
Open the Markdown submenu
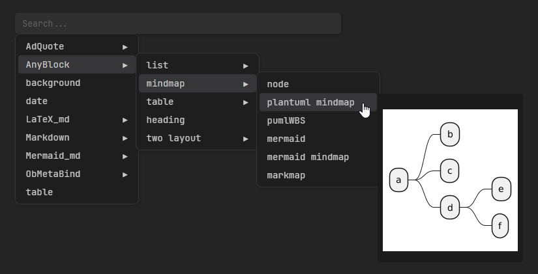(x=48, y=138)
